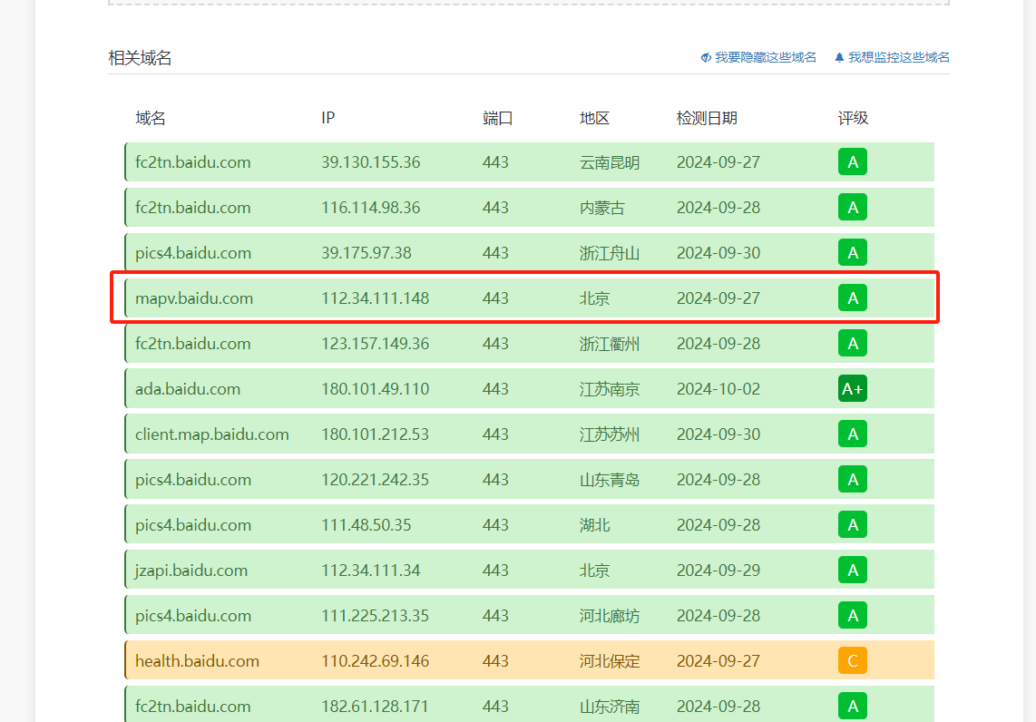The image size is (1036, 722).
Task: Click the 检测日期 column header
Action: [x=707, y=118]
